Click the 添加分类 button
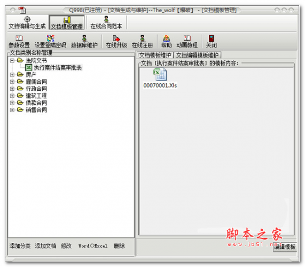 tap(20, 246)
